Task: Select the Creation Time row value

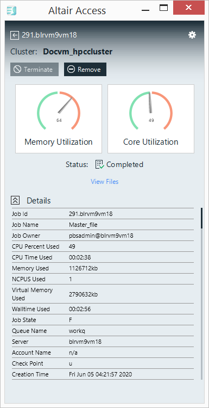Action: (x=100, y=374)
